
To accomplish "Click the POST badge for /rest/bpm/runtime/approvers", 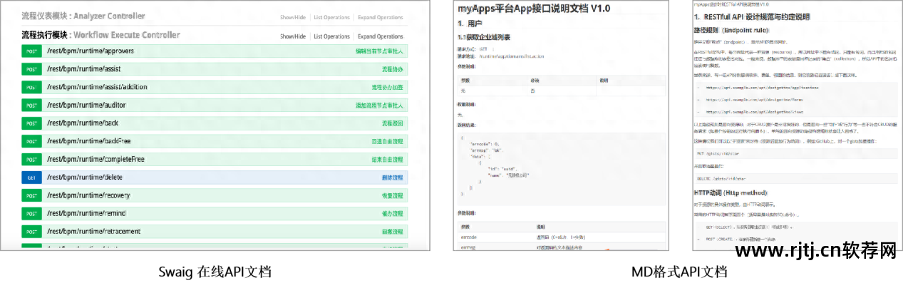I will pyautogui.click(x=31, y=51).
